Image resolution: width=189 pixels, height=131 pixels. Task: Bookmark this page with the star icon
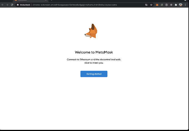point(151,5)
